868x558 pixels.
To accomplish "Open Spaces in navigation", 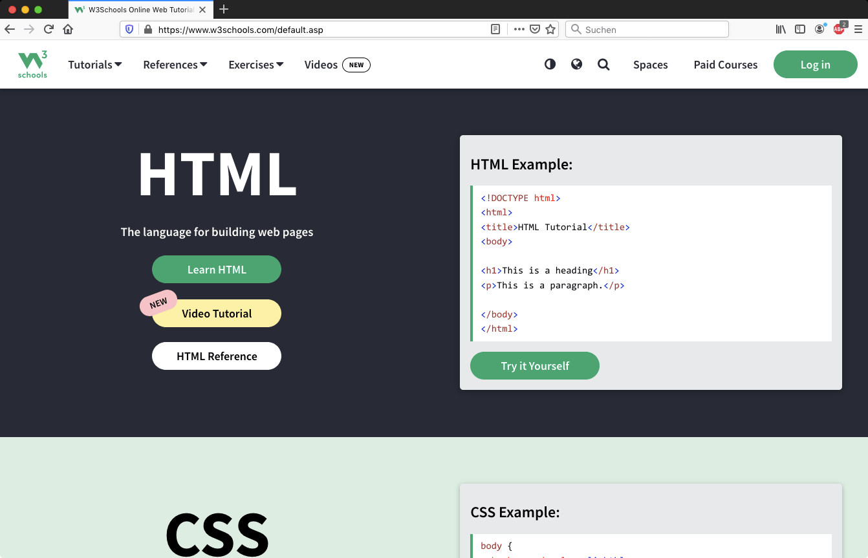I will coord(650,65).
